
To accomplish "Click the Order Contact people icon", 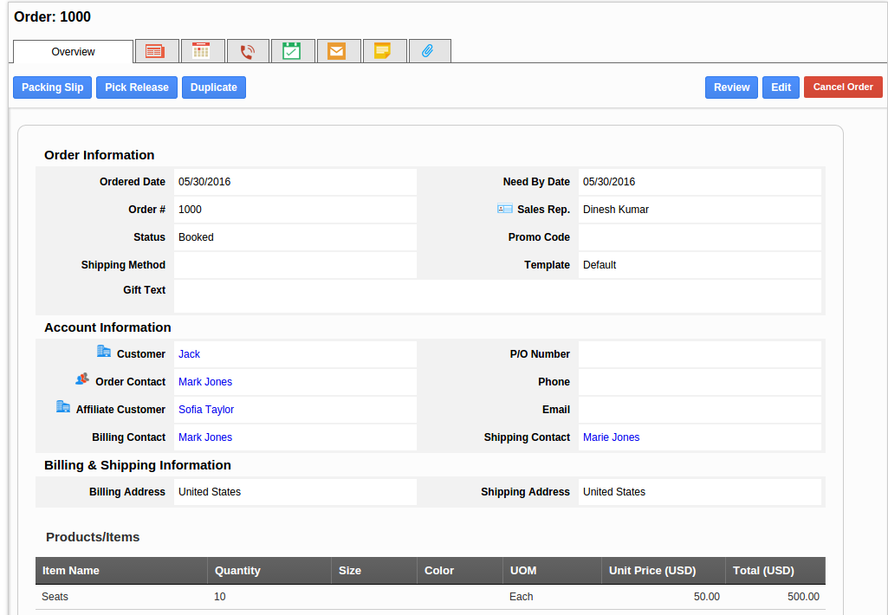I will pyautogui.click(x=82, y=379).
